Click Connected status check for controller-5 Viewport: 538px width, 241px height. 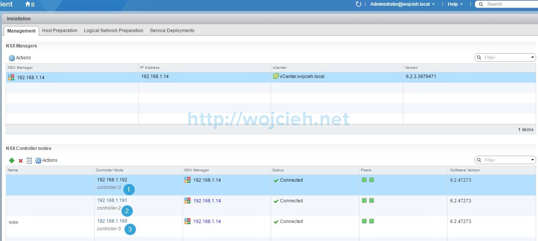pos(276,221)
